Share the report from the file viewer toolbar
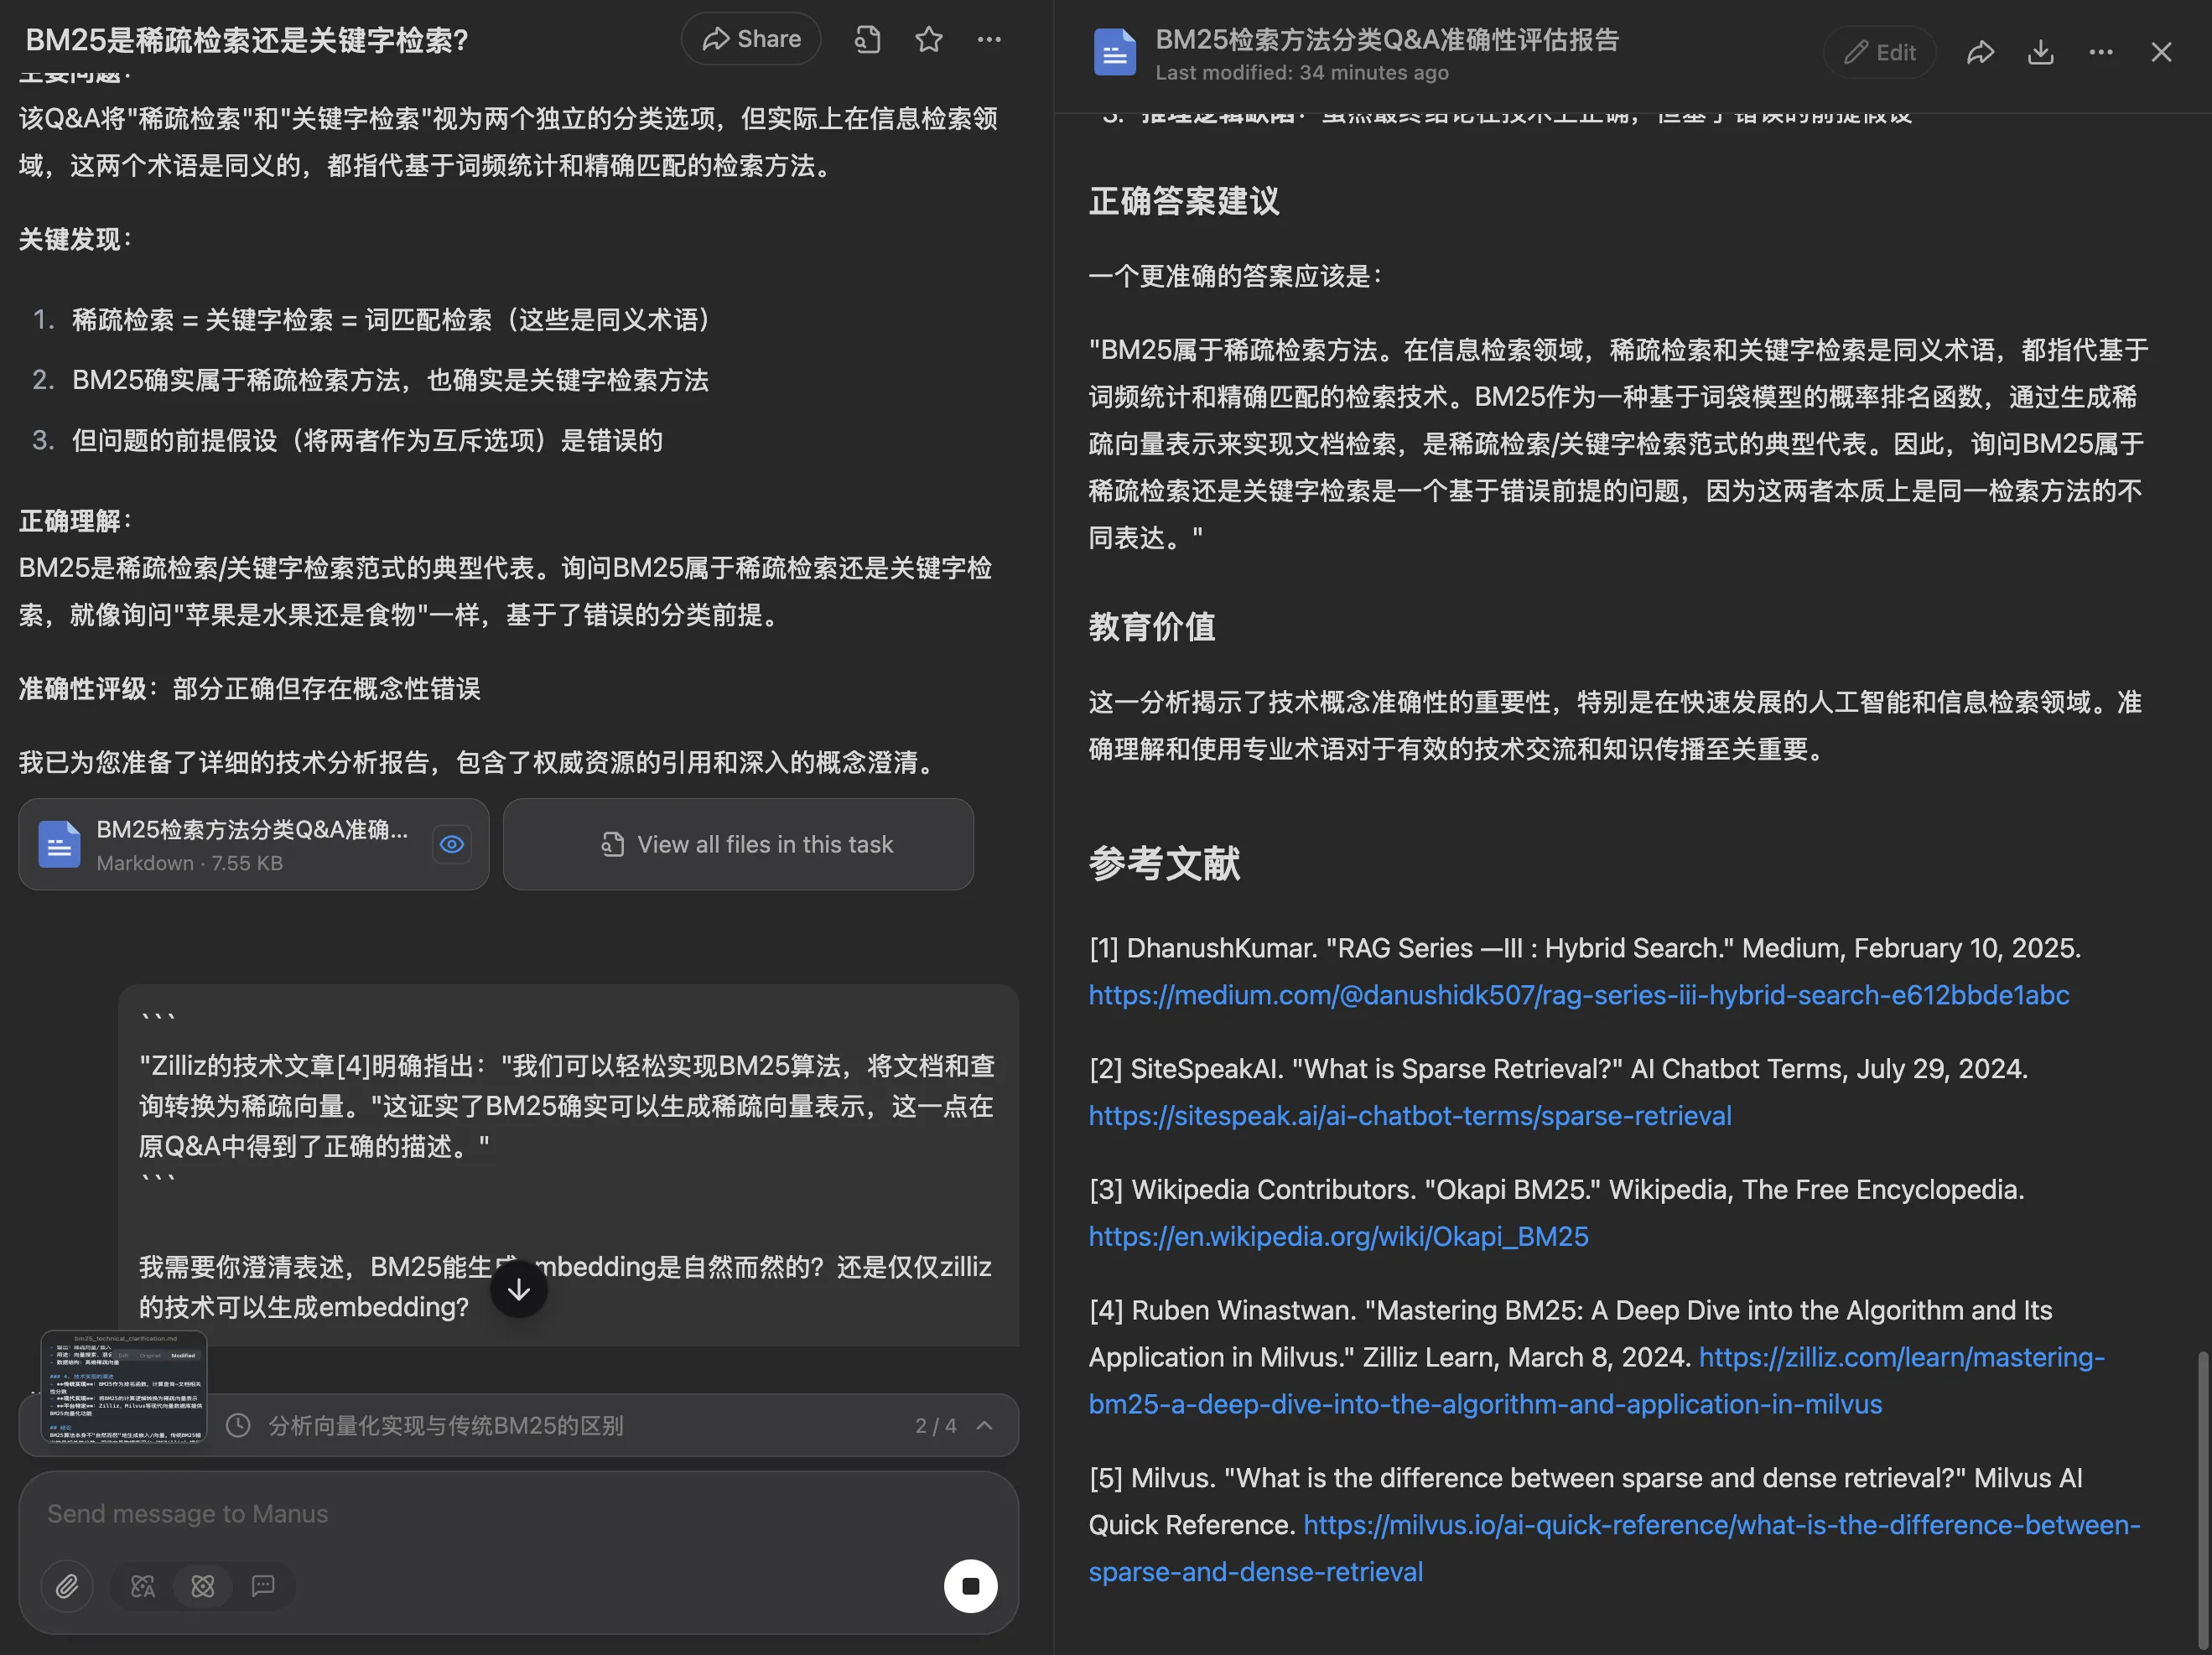Image resolution: width=2212 pixels, height=1655 pixels. click(x=1981, y=51)
